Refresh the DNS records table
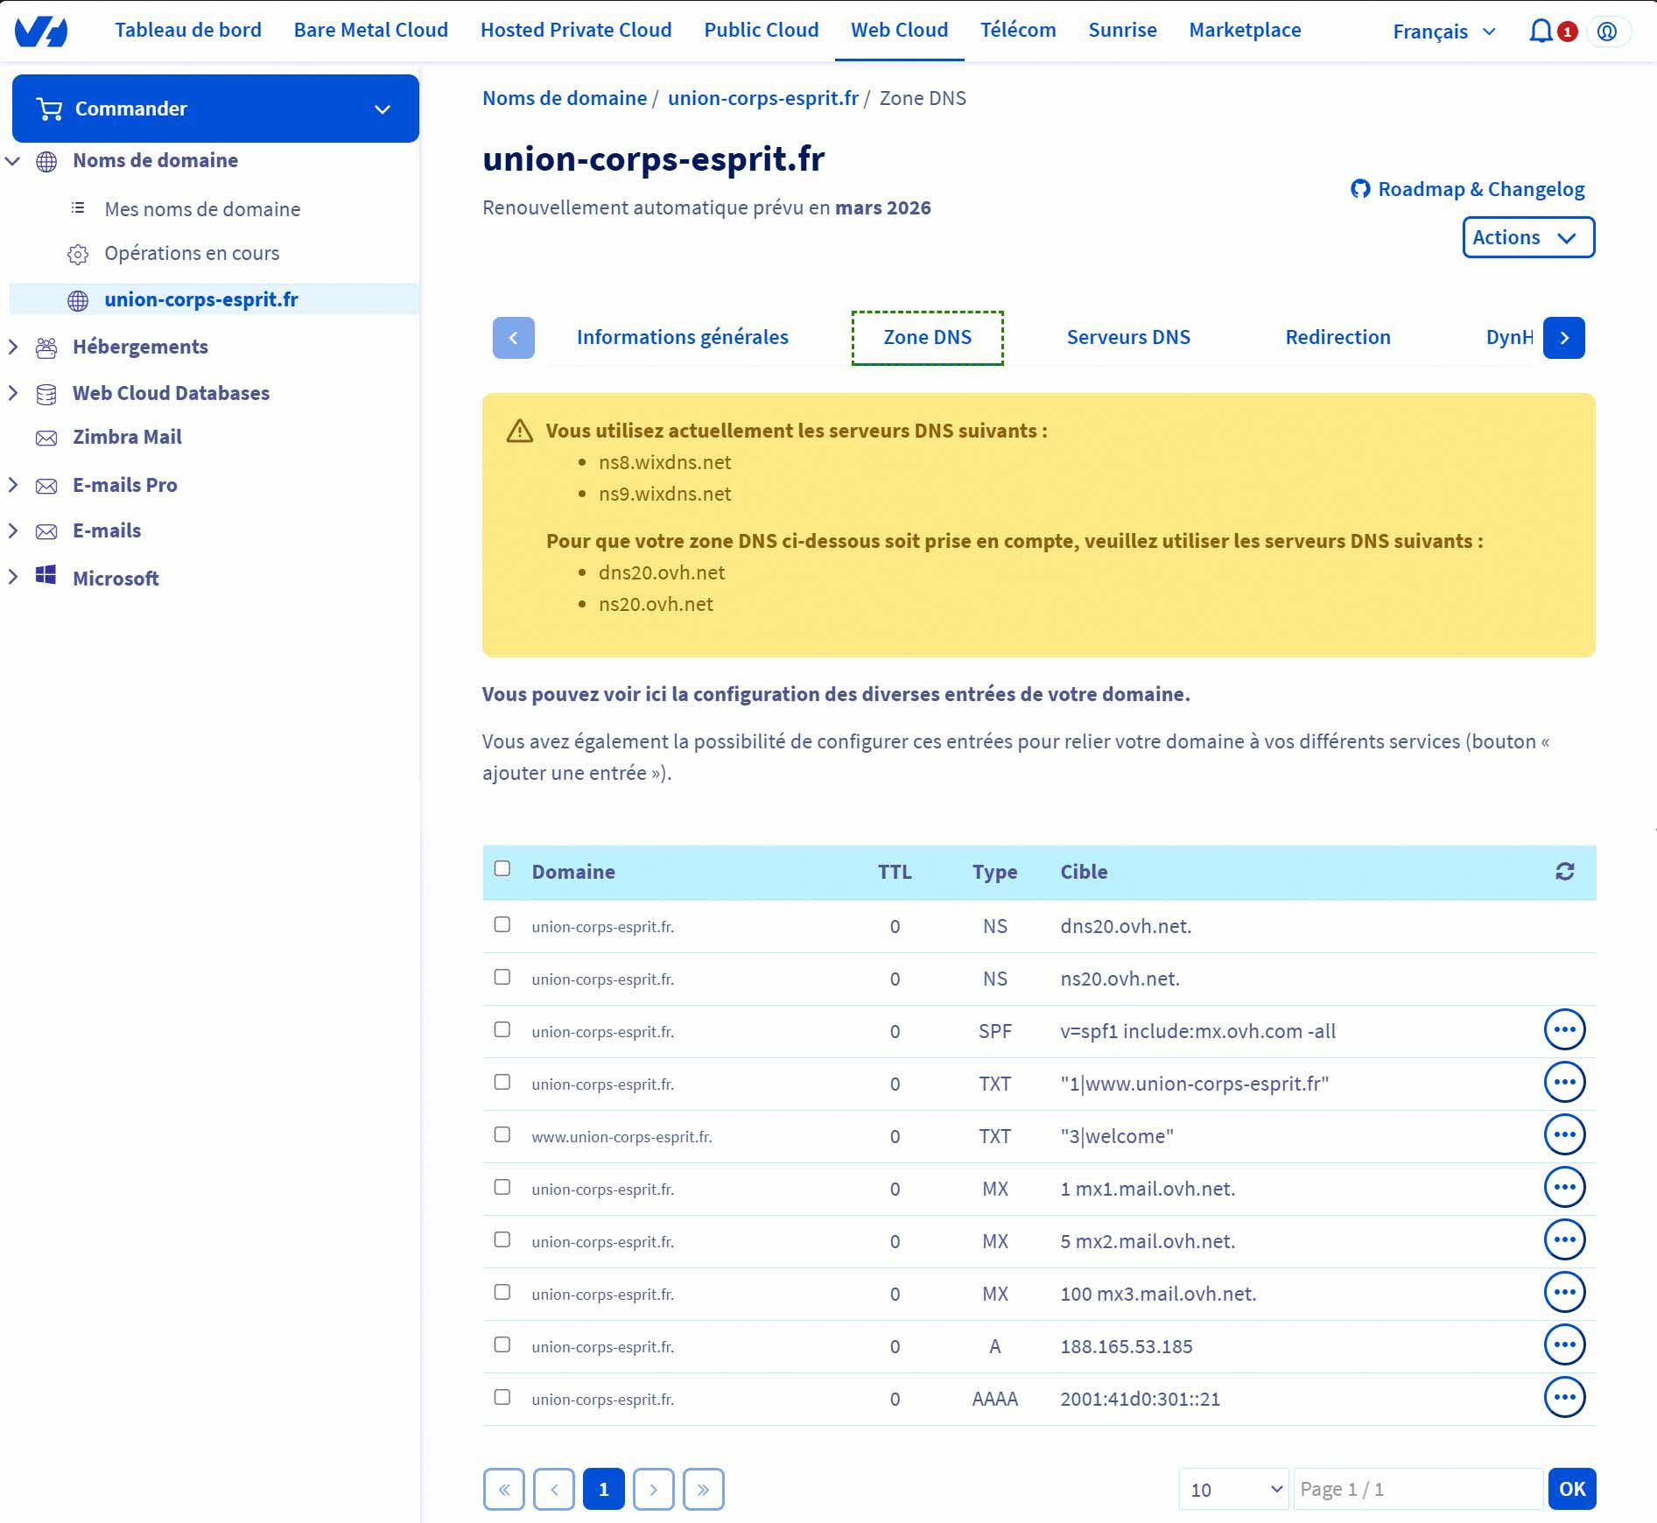Viewport: 1657px width, 1523px height. 1564,872
